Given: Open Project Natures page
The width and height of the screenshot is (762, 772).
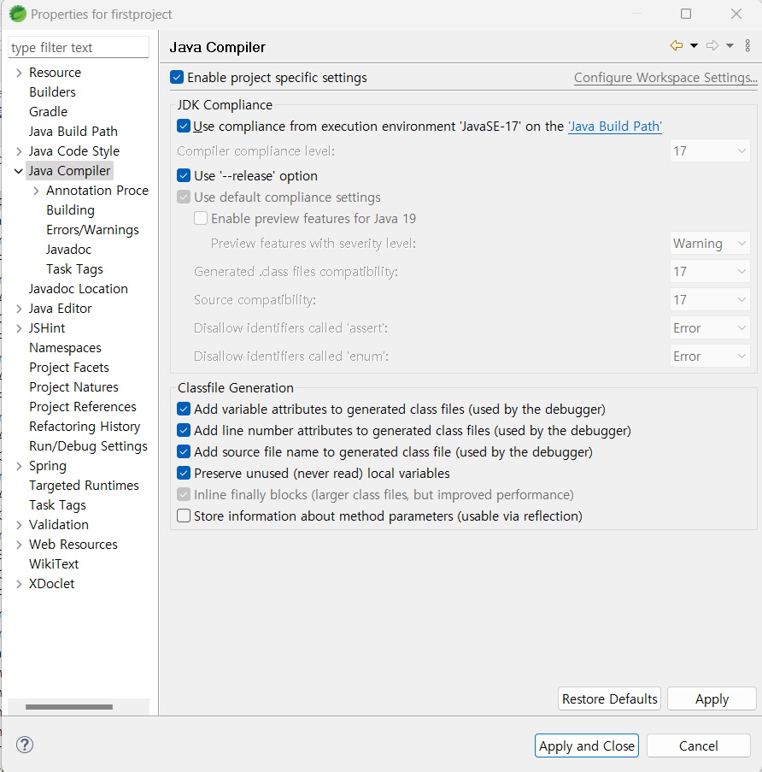Looking at the screenshot, I should pos(73,387).
